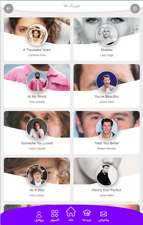
Task: Click Pink Sweat$ round avatar
Action: pyautogui.click(x=37, y=82)
